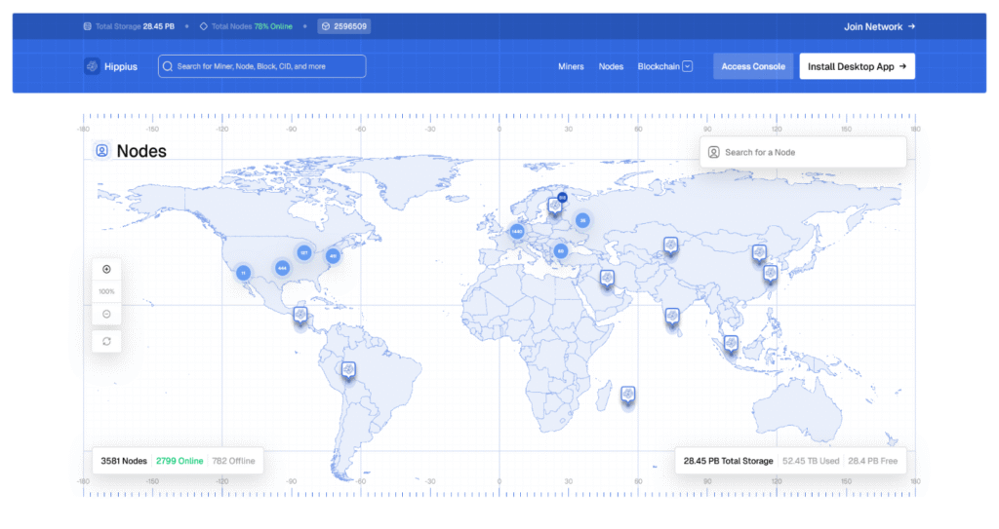Screen dimensions: 999x529
Task: Click the zoom in map control
Action: (x=106, y=270)
